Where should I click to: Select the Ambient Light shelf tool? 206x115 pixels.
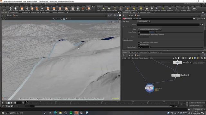[170, 9]
